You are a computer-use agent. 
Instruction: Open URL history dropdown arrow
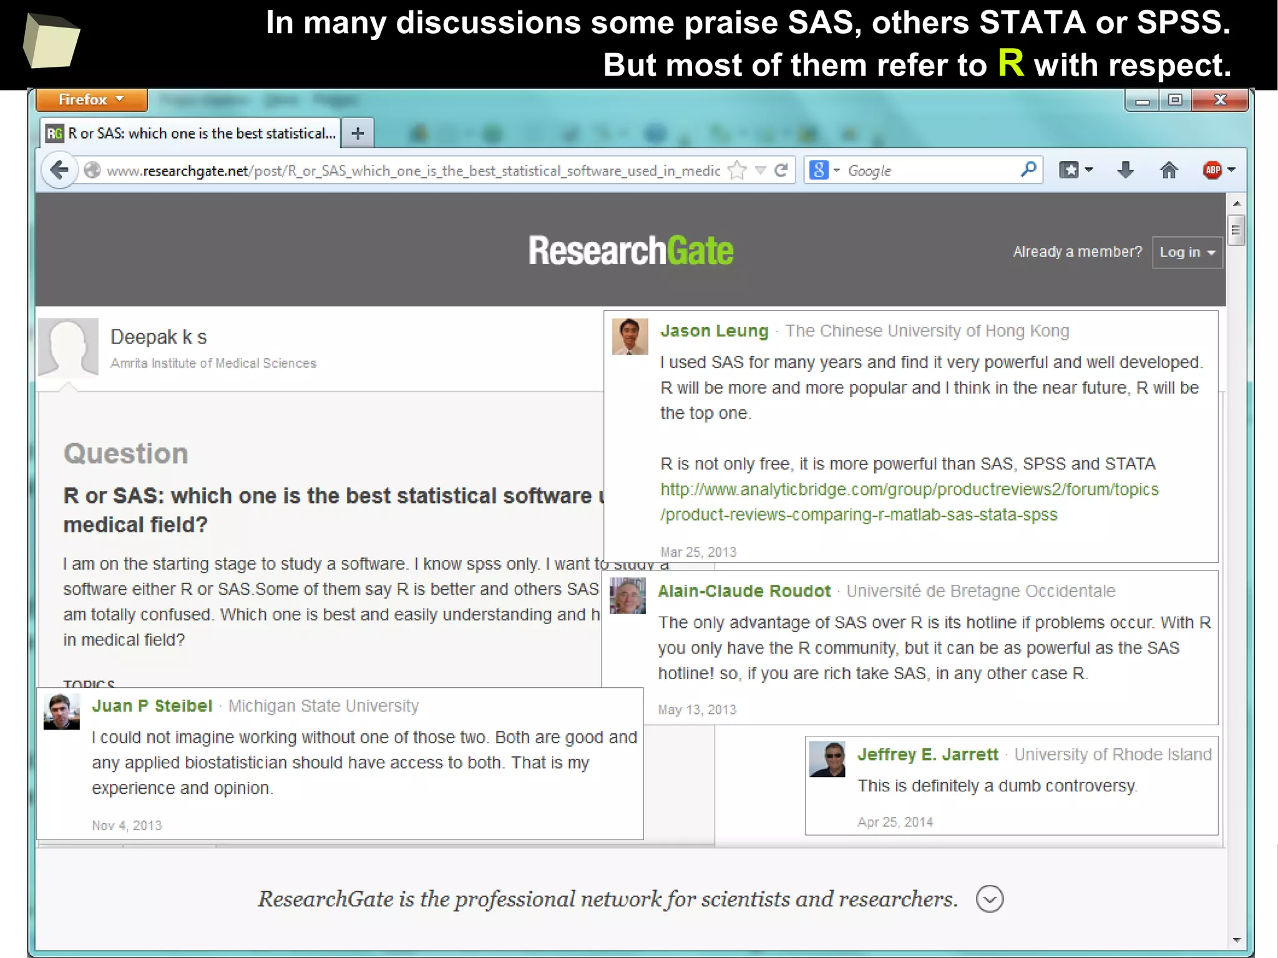[760, 170]
